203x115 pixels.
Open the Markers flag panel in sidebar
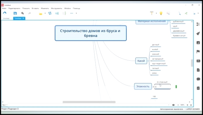point(198,52)
